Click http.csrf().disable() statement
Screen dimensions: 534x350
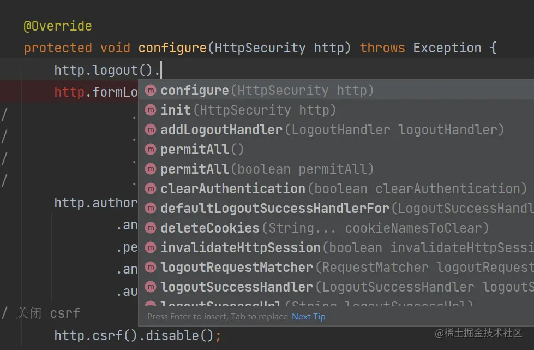137,336
